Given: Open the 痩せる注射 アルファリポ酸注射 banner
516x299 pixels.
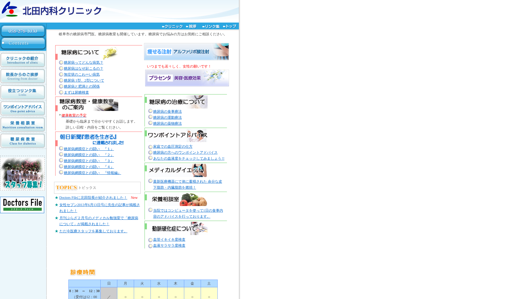Looking at the screenshot, I should pyautogui.click(x=186, y=52).
